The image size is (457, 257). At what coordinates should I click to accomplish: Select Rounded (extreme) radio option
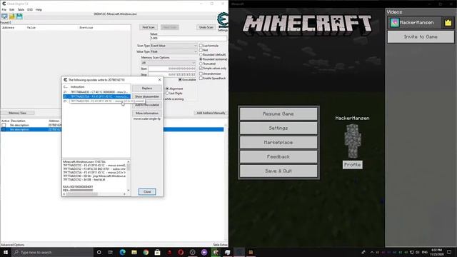tap(201, 59)
